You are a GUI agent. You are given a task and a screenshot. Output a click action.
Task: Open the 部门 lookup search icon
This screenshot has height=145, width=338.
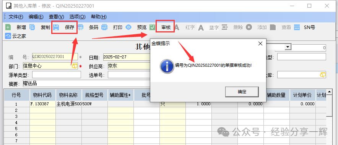pyautogui.click(x=74, y=66)
